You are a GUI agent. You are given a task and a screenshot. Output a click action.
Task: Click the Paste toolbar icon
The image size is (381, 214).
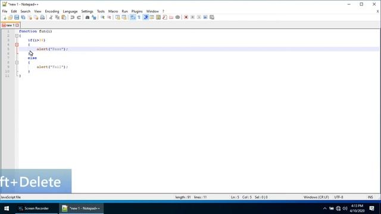64,17
